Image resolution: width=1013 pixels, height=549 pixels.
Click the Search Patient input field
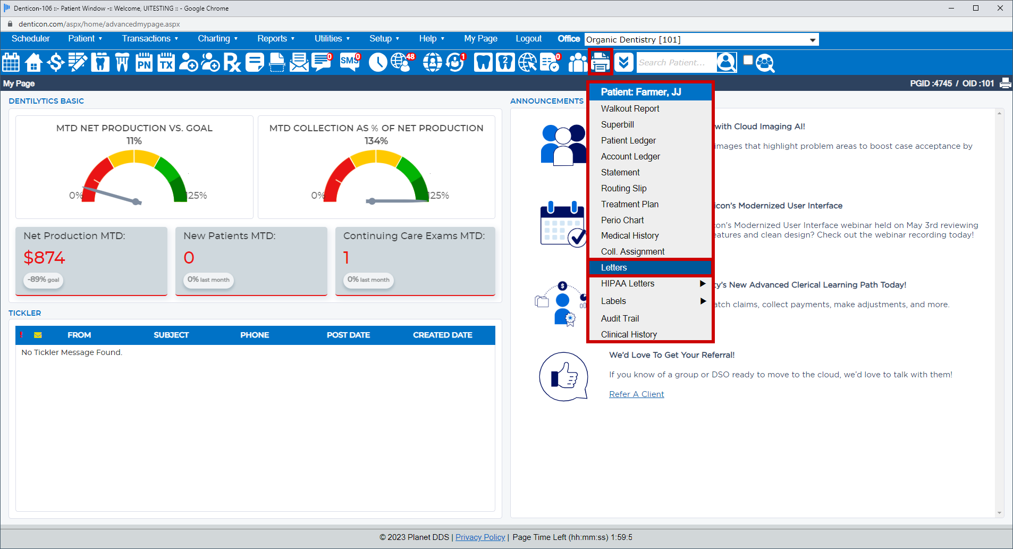(676, 63)
